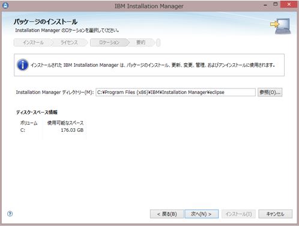Proceed with the 次へ(N) button
Screen dimensions: 299x227
(202, 214)
